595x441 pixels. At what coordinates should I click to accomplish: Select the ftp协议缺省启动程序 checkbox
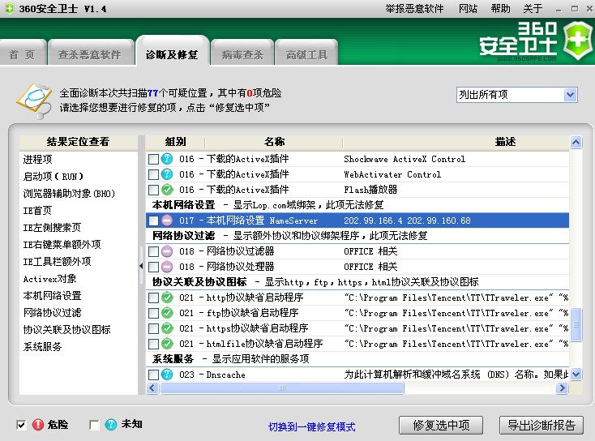pos(153,313)
